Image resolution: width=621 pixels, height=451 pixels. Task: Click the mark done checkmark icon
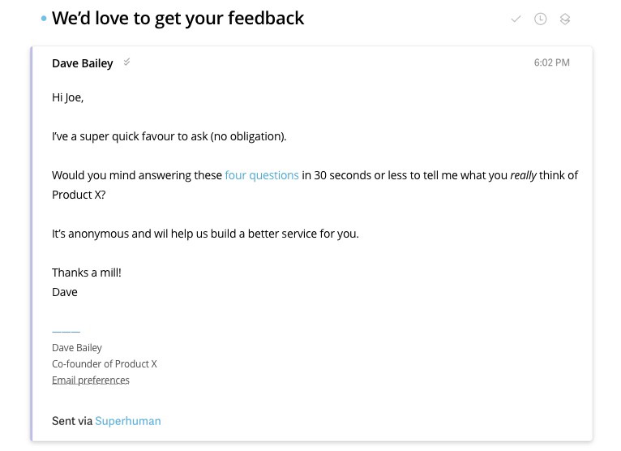pyautogui.click(x=516, y=19)
